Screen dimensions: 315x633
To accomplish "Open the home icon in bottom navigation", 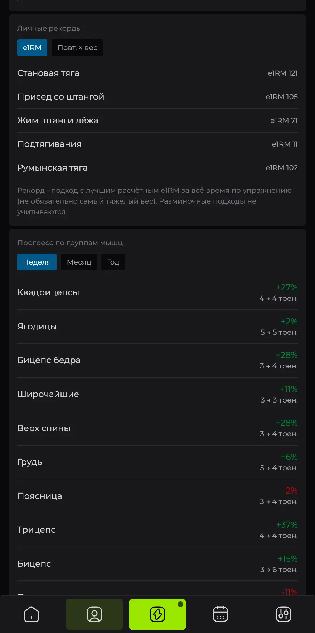I will coord(31,614).
